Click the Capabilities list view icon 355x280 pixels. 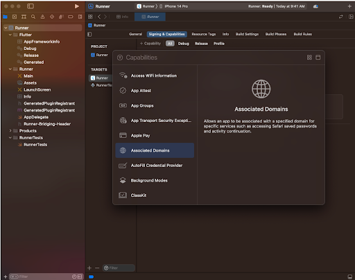318,58
